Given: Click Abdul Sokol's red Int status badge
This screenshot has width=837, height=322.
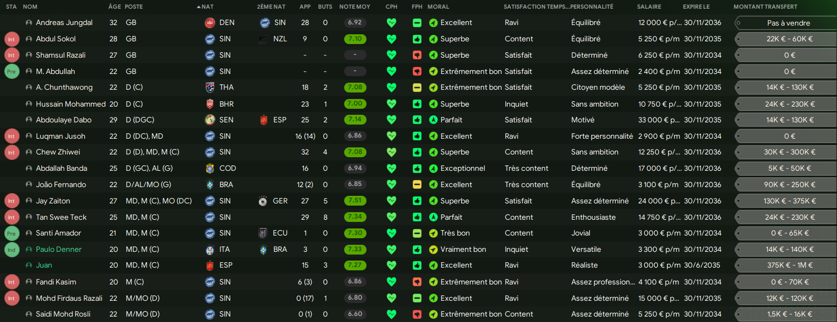Looking at the screenshot, I should click(x=11, y=39).
